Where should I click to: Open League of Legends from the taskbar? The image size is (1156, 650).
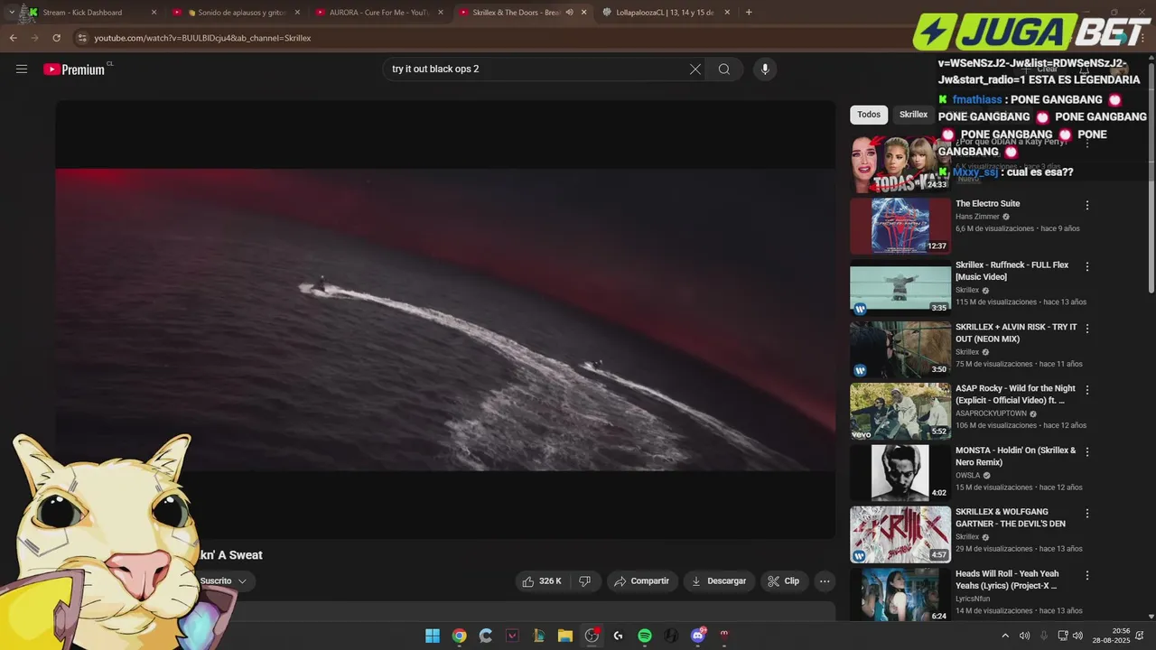click(538, 636)
